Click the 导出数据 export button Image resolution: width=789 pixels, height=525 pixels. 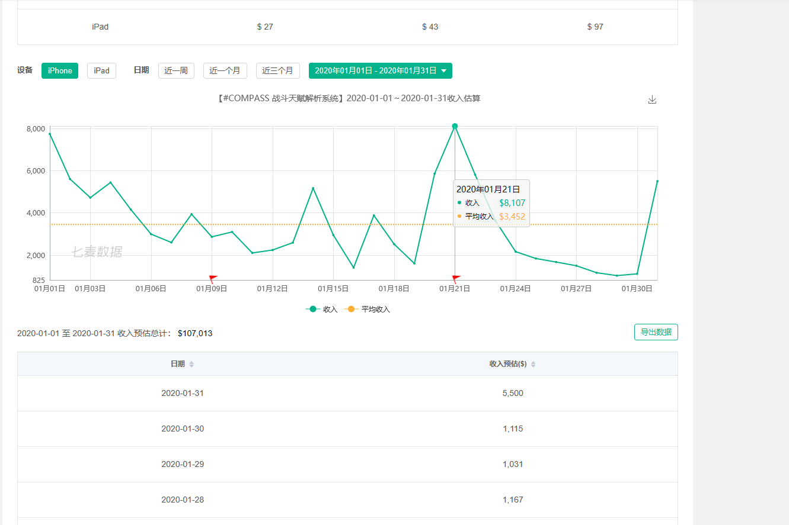coord(656,332)
